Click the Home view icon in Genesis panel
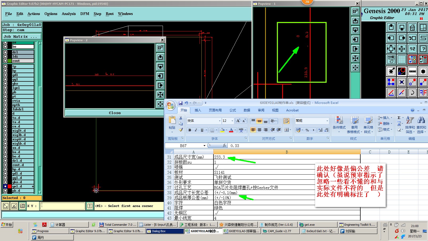This screenshot has width=428, height=241. pos(412,27)
